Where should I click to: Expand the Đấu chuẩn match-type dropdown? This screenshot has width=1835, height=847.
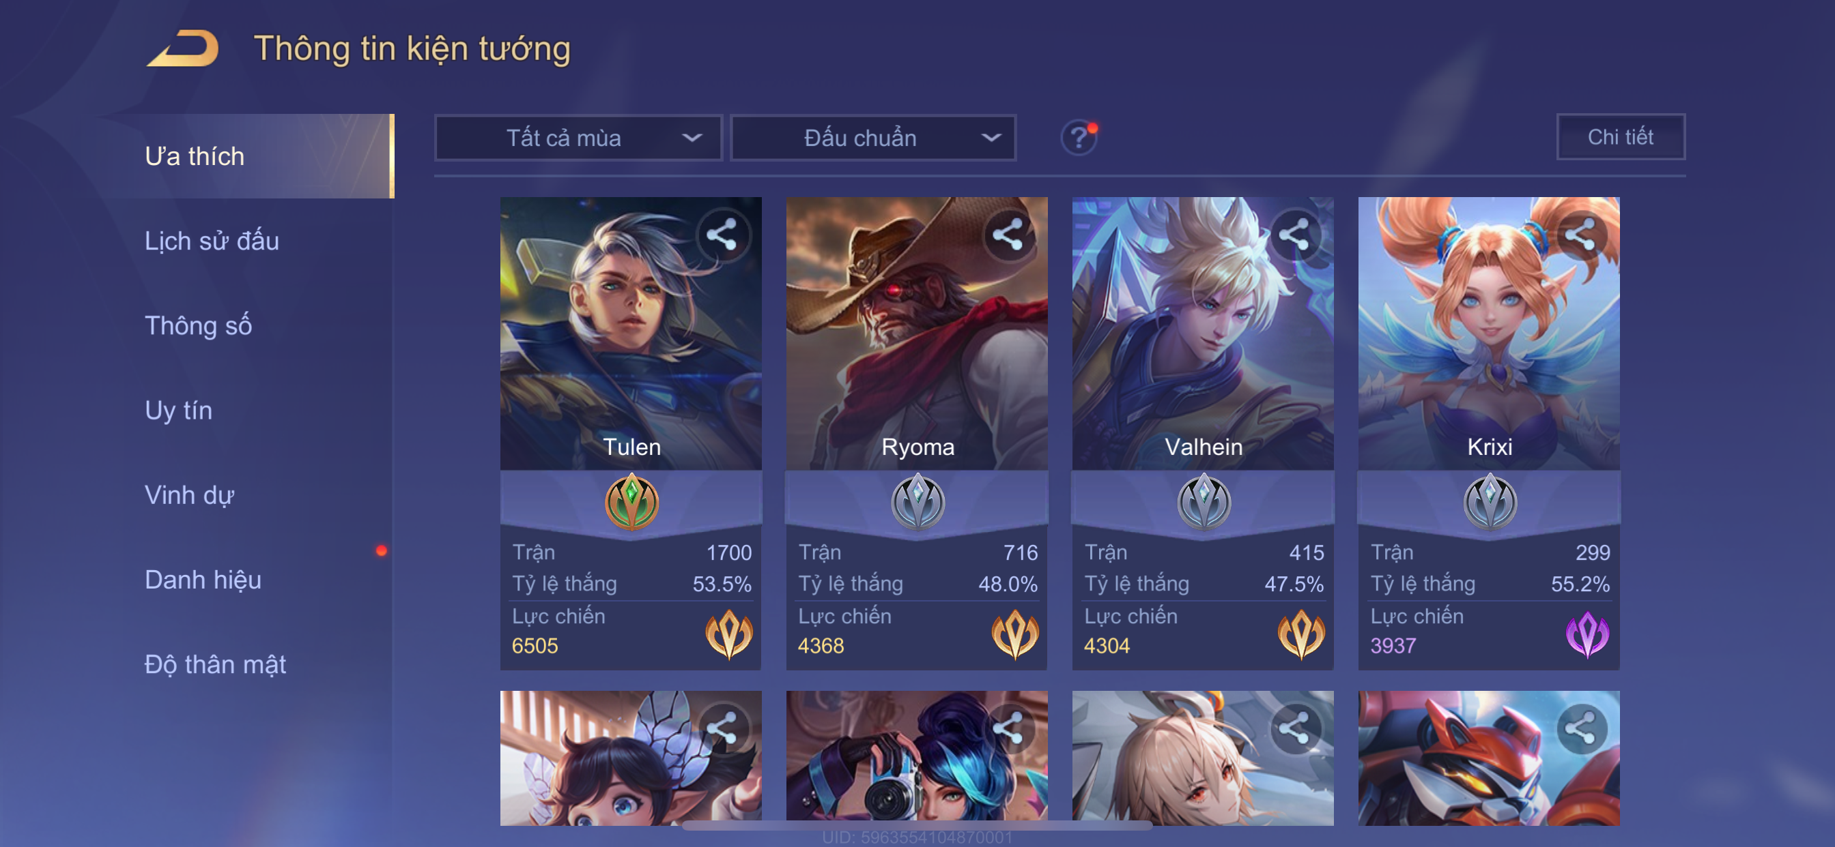[x=873, y=137]
